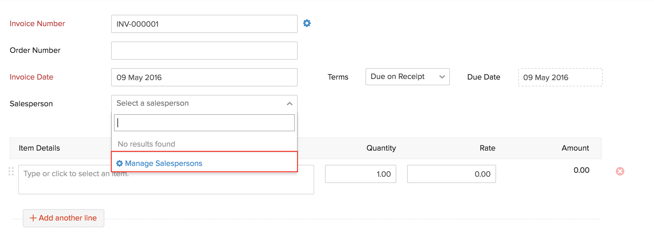Screen dimensions: 654x233
Task: Click the Item Details column header
Action: point(39,148)
